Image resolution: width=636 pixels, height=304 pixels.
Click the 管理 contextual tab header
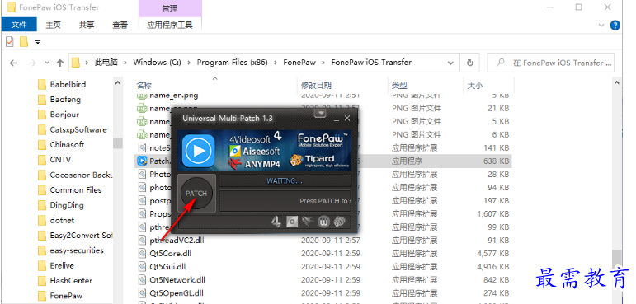[170, 8]
